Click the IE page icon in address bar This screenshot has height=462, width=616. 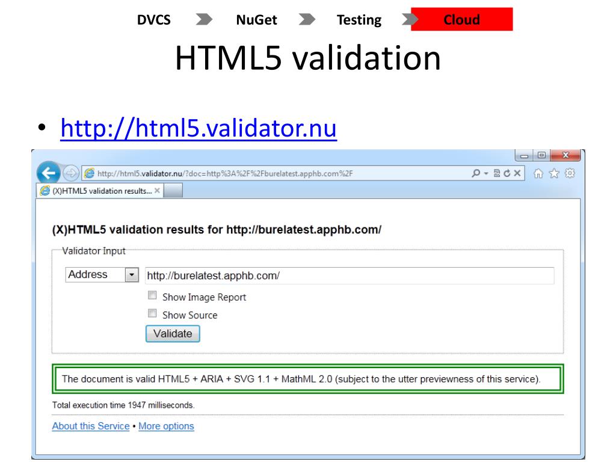pos(90,173)
